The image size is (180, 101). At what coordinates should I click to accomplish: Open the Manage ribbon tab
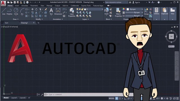point(49,6)
